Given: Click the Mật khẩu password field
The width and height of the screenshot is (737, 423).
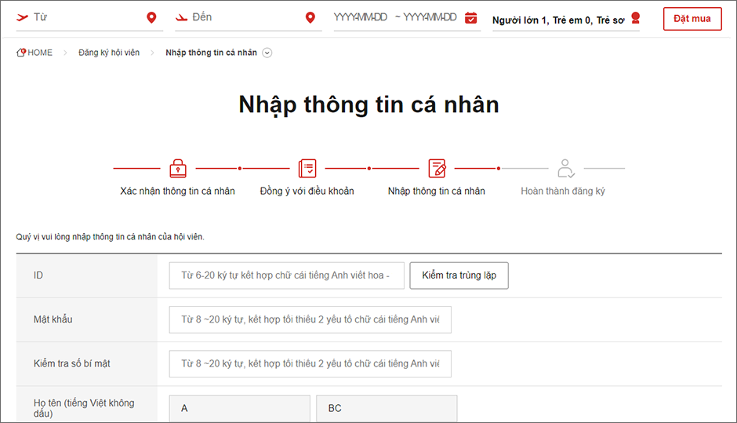Looking at the screenshot, I should coord(310,319).
